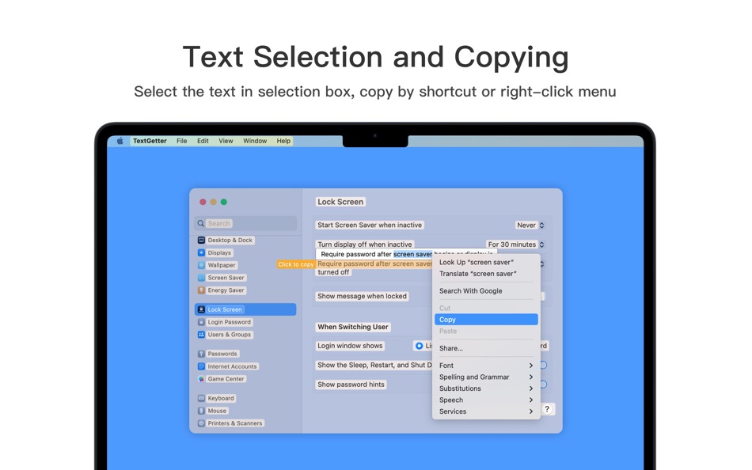Click inside the Search field
The width and height of the screenshot is (752, 470).
click(x=245, y=223)
